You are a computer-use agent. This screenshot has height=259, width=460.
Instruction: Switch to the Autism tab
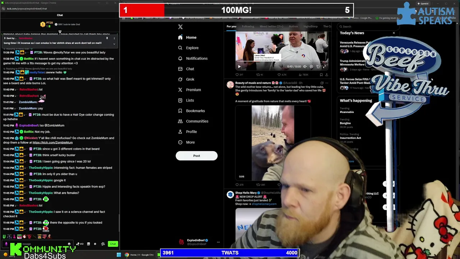(x=293, y=26)
